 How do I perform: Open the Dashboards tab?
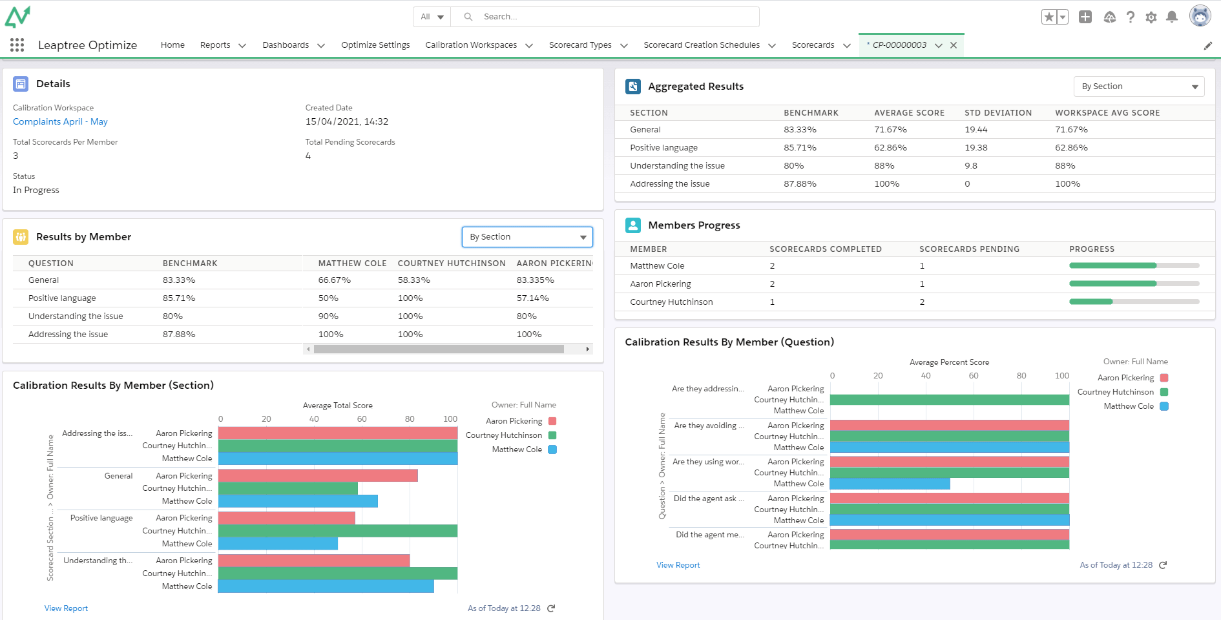(x=286, y=45)
